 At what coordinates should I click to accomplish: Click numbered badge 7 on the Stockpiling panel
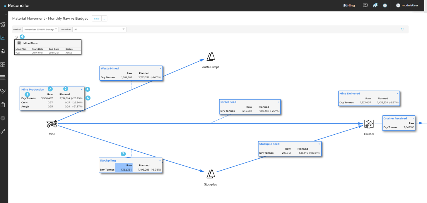(123, 154)
